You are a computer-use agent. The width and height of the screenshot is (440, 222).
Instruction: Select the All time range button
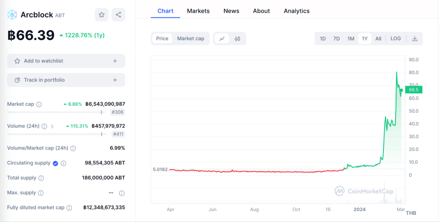378,39
